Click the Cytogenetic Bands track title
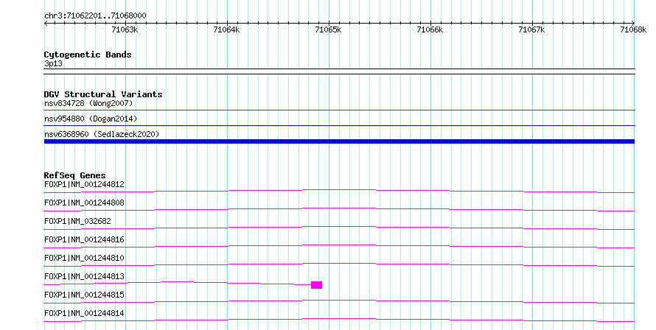This screenshot has width=656, height=330. click(88, 55)
